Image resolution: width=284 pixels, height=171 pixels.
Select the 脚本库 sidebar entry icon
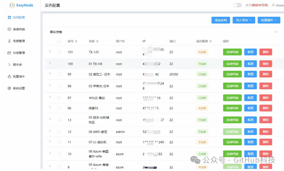tap(10, 64)
